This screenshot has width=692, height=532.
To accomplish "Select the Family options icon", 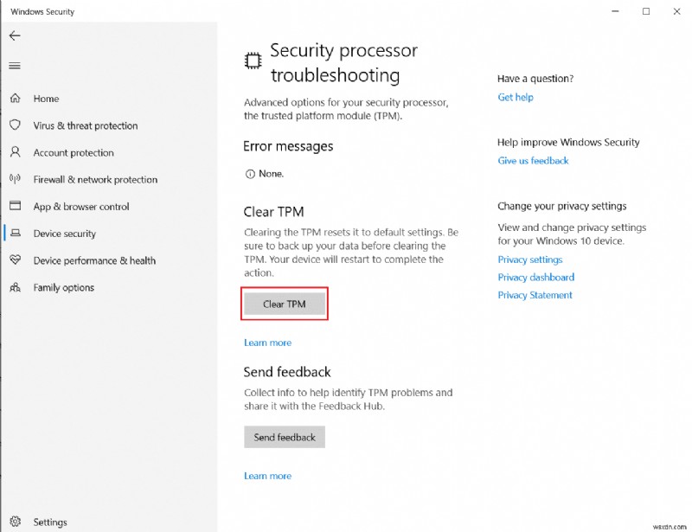I will coord(14,287).
